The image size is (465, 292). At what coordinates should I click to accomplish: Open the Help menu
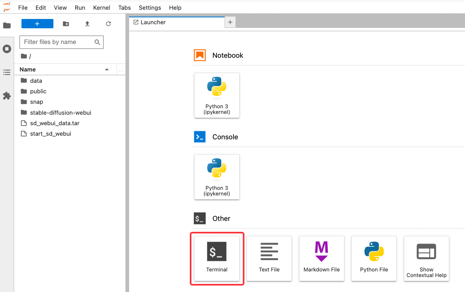click(x=175, y=8)
